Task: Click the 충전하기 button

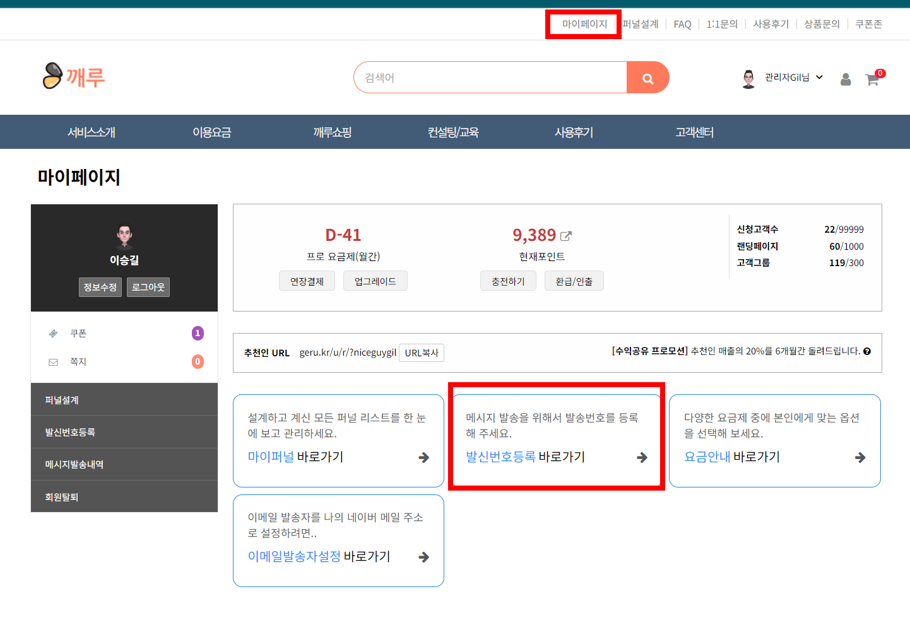Action: tap(508, 281)
